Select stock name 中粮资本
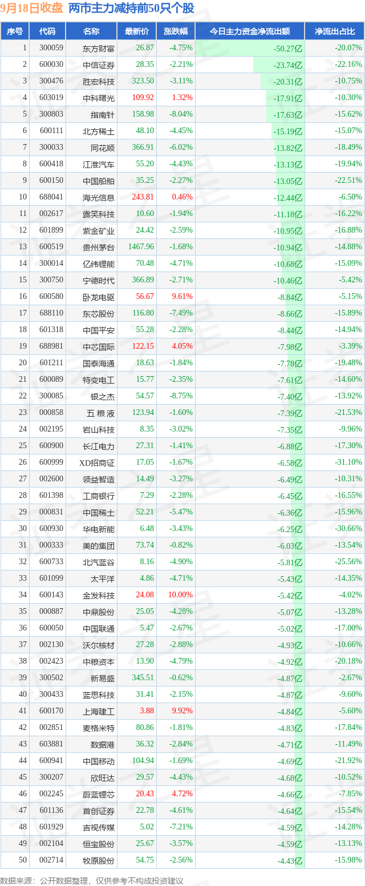Image resolution: width=365 pixels, height=886 pixels. [x=99, y=661]
